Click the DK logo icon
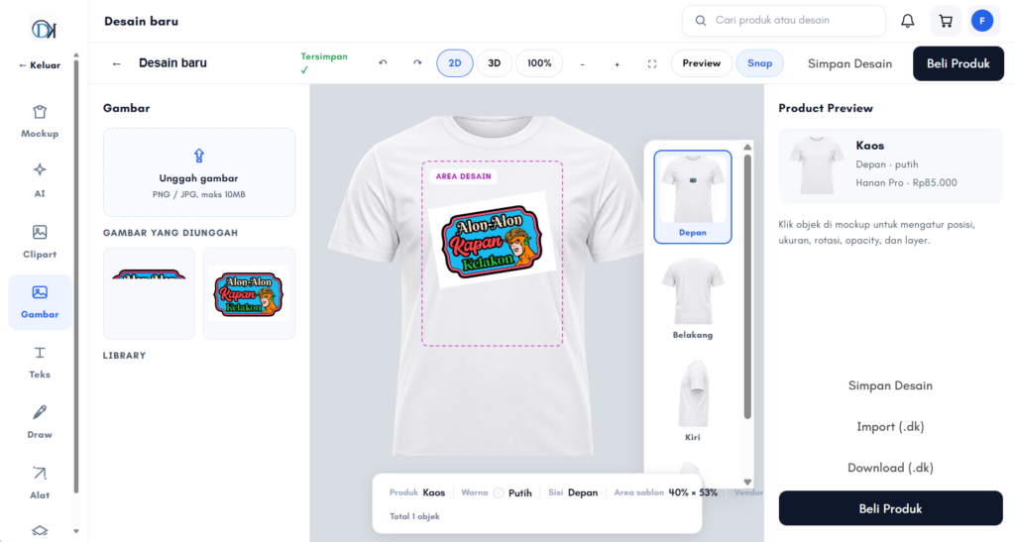This screenshot has width=1015, height=542. click(x=44, y=29)
